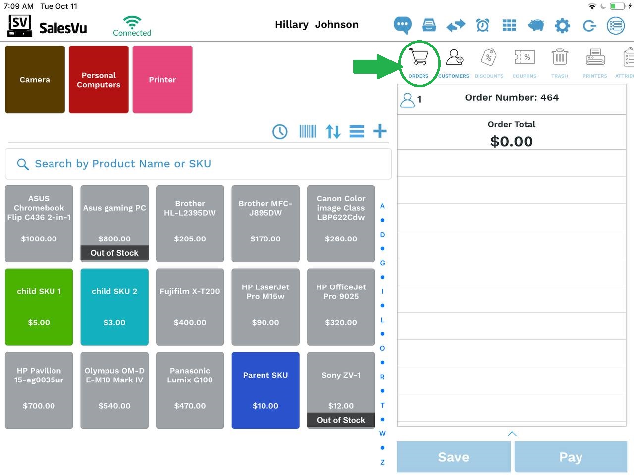
Task: Switch to list view lines icon
Action: [357, 131]
